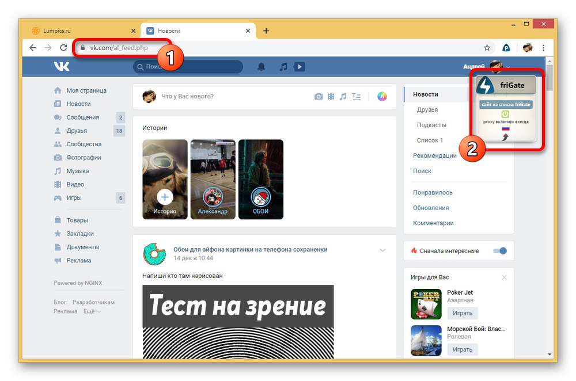
Task: Click the address bar URL vk.com/al_feed.php
Action: pyautogui.click(x=119, y=48)
